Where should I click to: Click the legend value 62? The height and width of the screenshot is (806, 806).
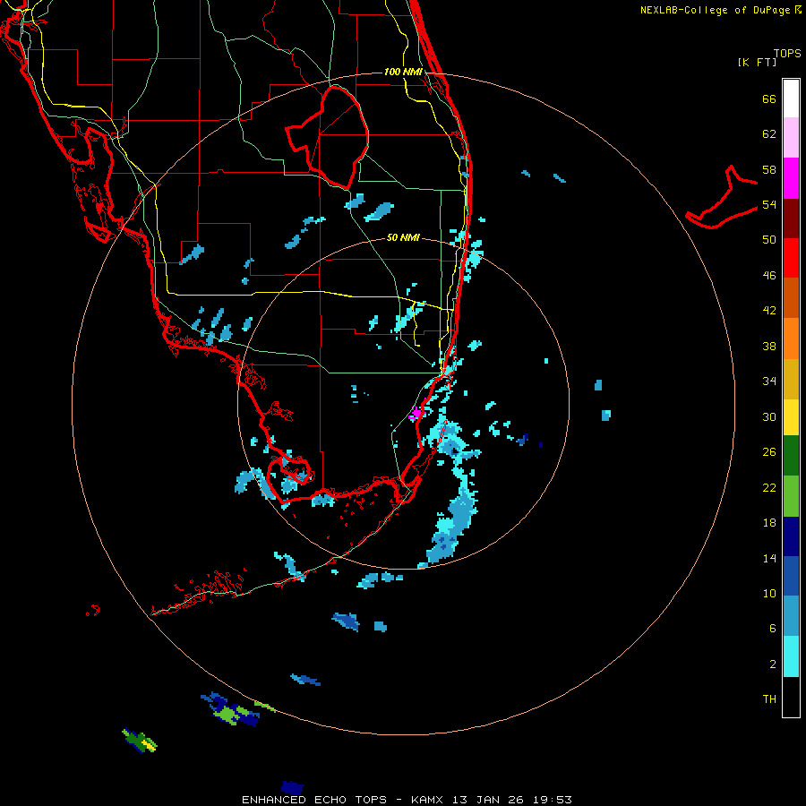click(769, 134)
